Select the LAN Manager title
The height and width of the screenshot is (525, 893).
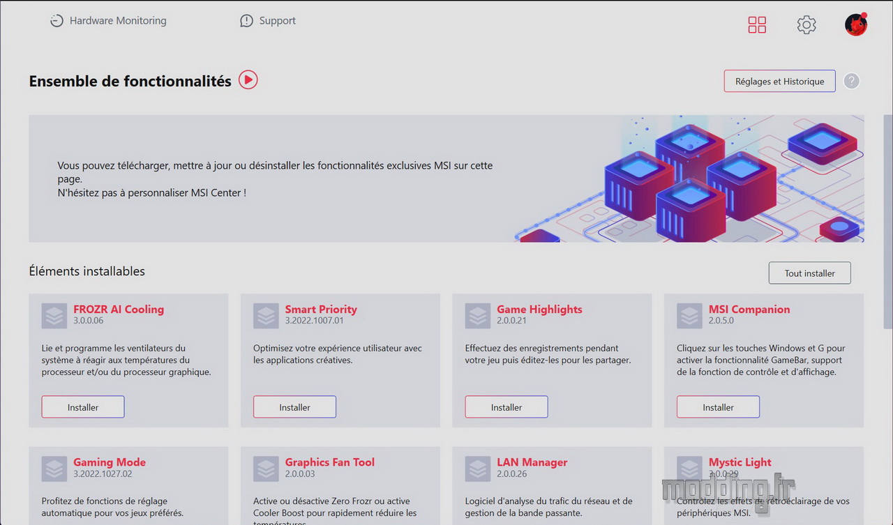532,462
